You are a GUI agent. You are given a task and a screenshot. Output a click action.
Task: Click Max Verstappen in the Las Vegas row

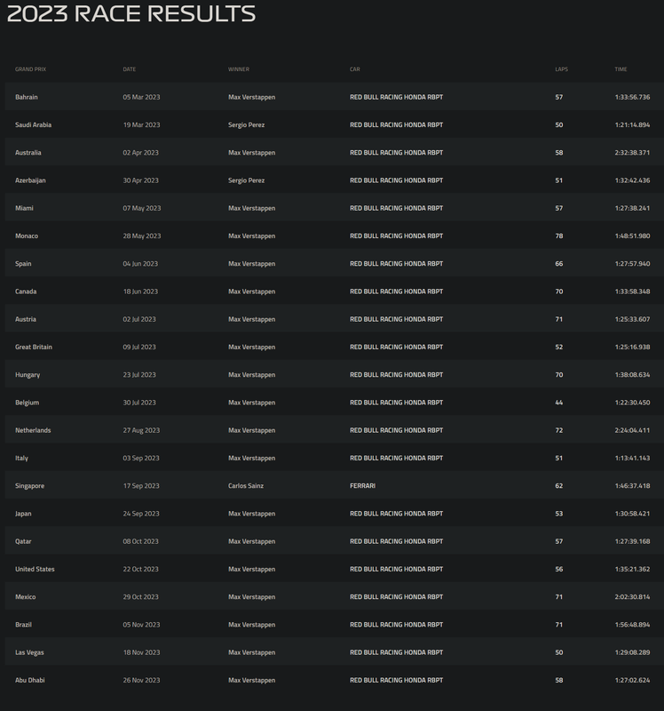(x=251, y=652)
